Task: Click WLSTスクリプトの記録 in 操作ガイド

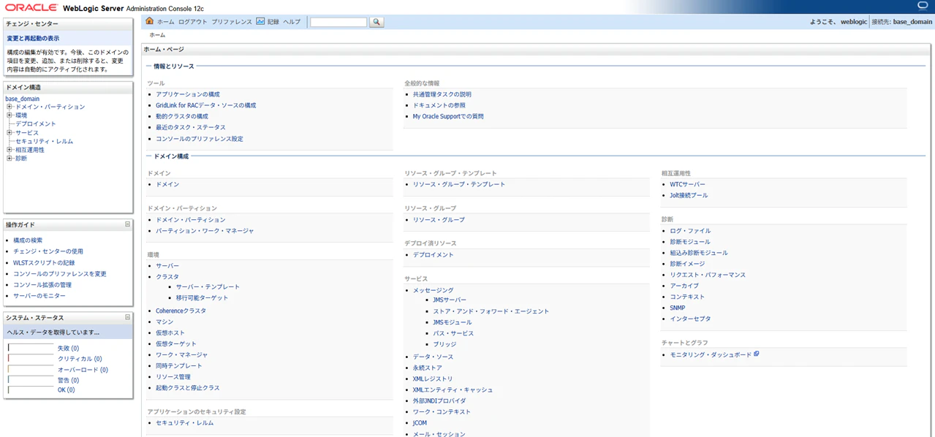Action: click(44, 262)
